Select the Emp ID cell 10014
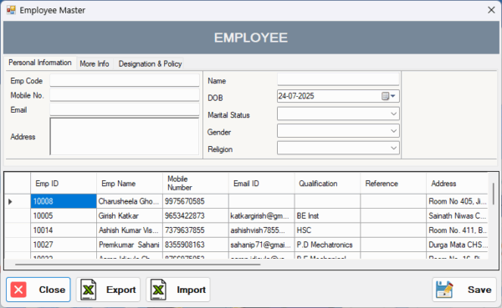 [64, 230]
